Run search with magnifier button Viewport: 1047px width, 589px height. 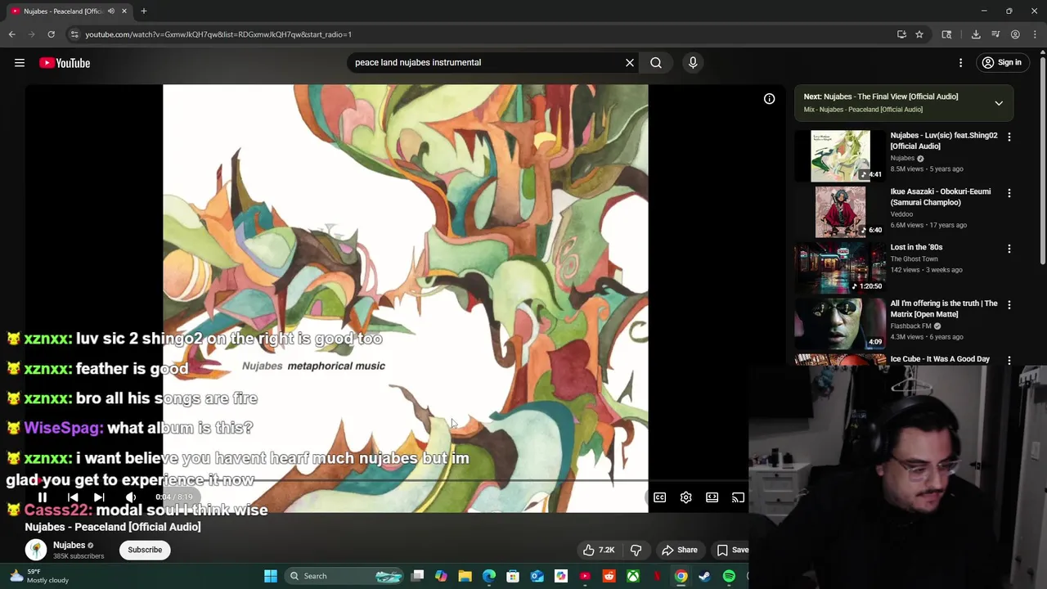(656, 62)
